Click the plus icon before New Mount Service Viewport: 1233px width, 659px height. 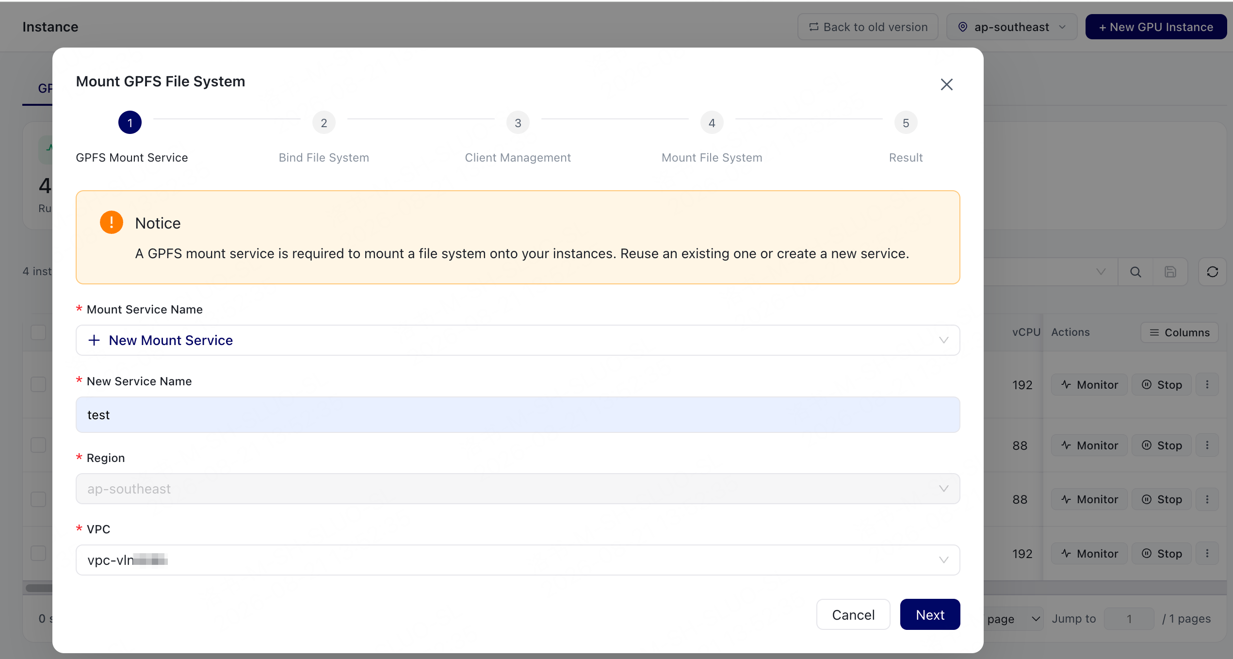click(x=94, y=340)
